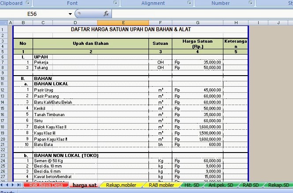Select column H header
The width and height of the screenshot is (293, 193).
point(236,23)
